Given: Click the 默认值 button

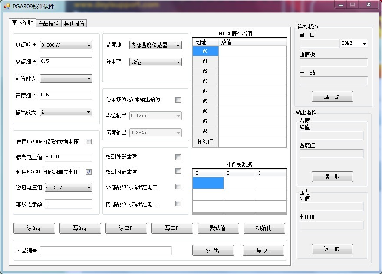Looking at the screenshot, I should point(218,228).
